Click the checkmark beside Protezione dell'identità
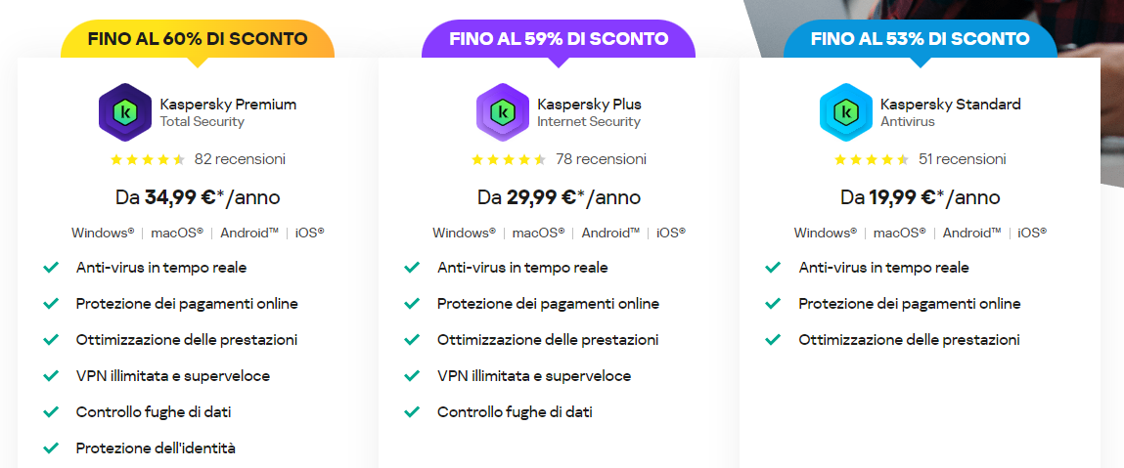The image size is (1124, 468). (51, 448)
